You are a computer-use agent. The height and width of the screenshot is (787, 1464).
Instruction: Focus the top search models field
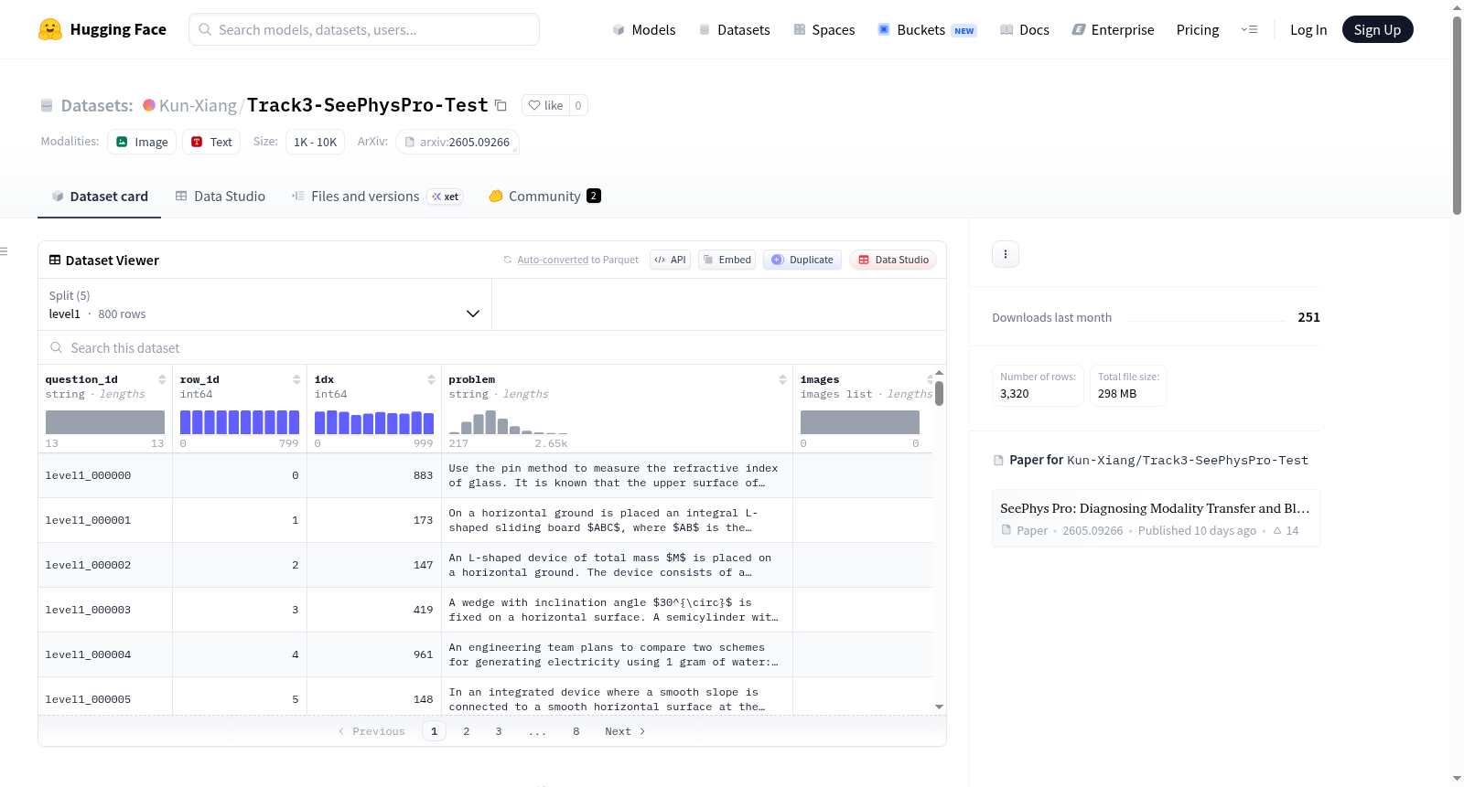tap(364, 29)
